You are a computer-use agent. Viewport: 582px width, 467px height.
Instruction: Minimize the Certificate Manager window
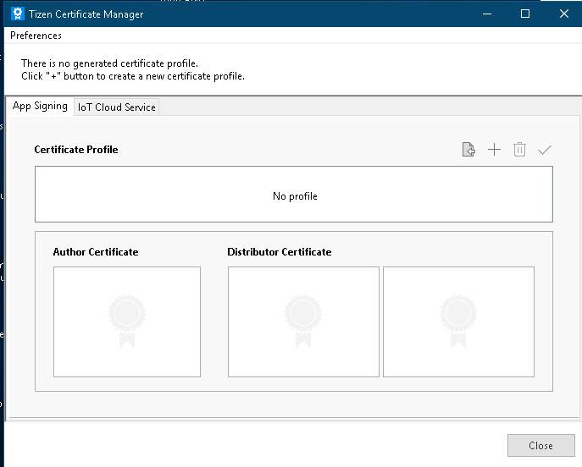[x=487, y=14]
